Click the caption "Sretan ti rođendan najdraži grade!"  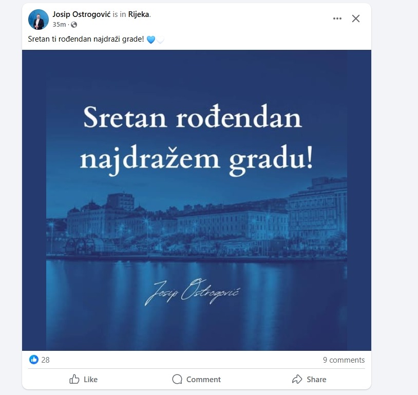tap(86, 39)
